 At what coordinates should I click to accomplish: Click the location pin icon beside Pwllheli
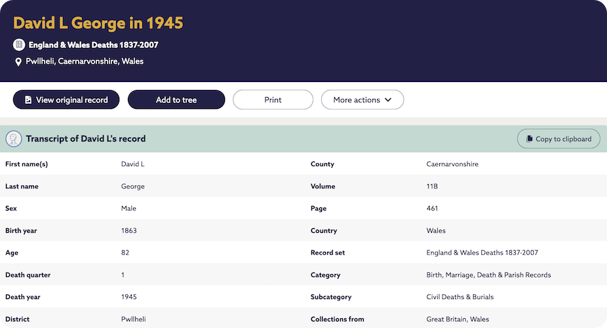pos(19,62)
